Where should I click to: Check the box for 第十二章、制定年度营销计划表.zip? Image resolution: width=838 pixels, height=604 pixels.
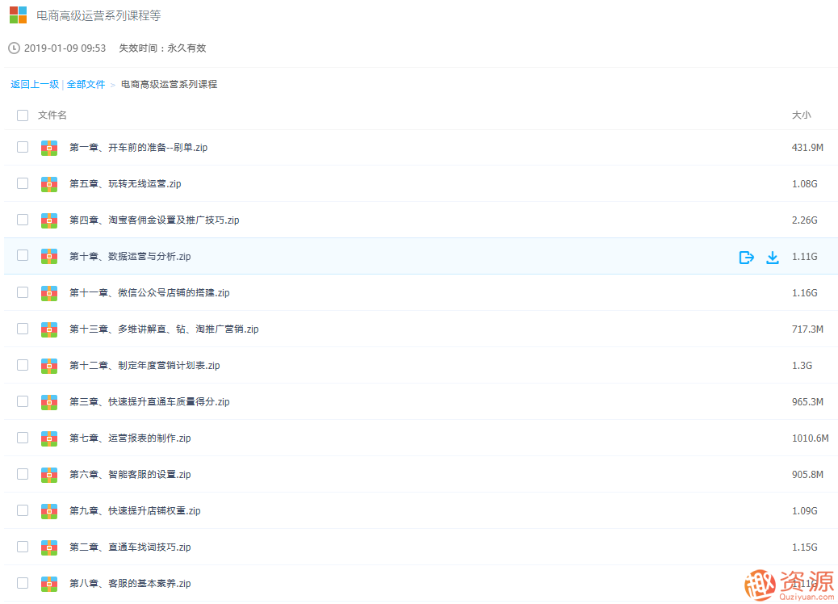23,365
